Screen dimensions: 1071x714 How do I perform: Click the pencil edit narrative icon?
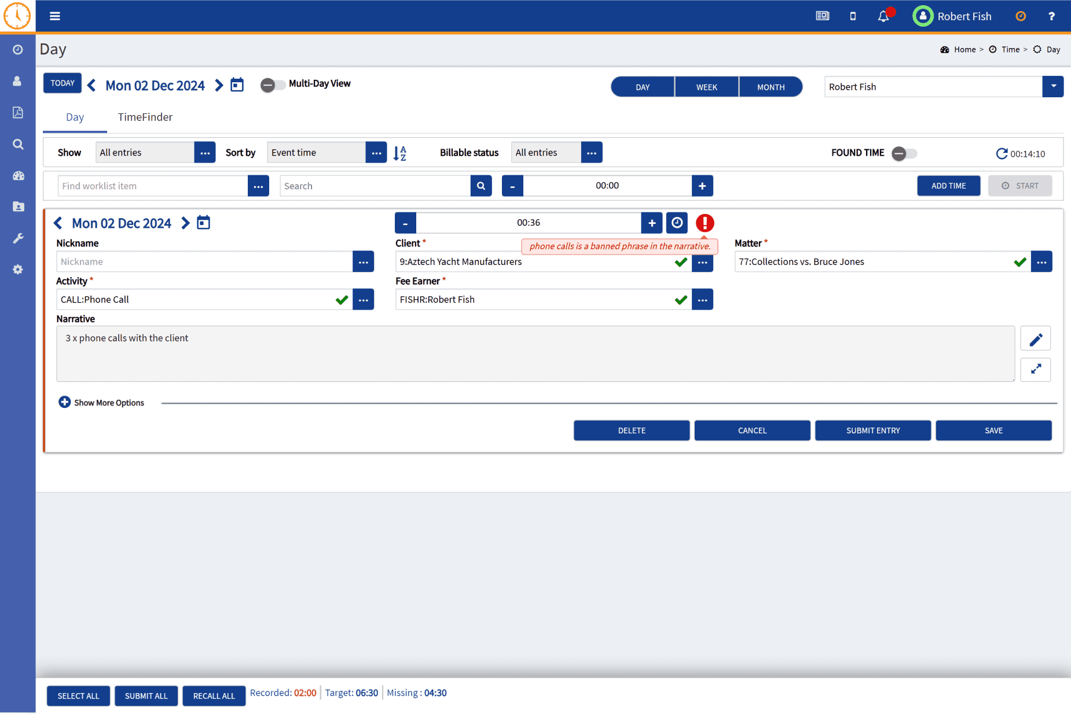1035,339
